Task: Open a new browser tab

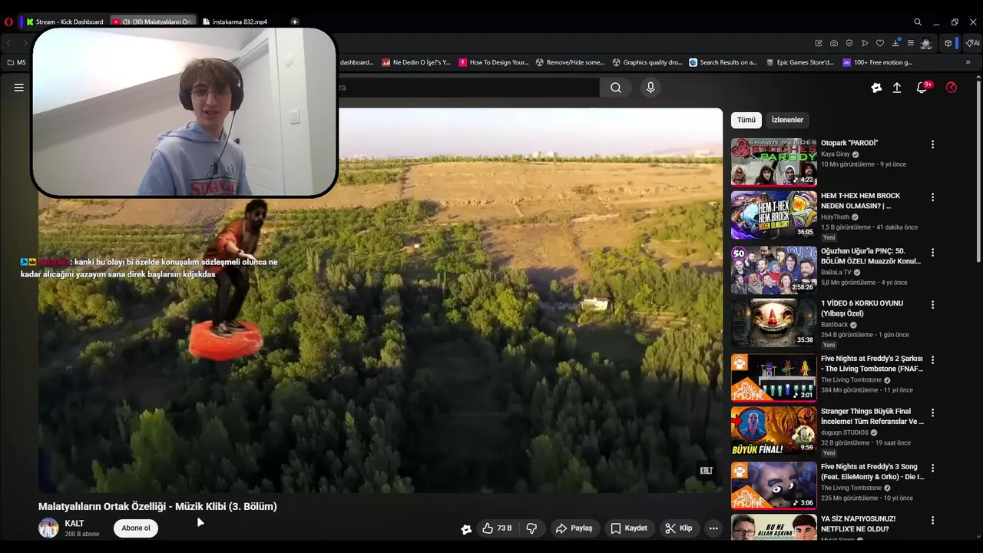Action: (x=295, y=22)
